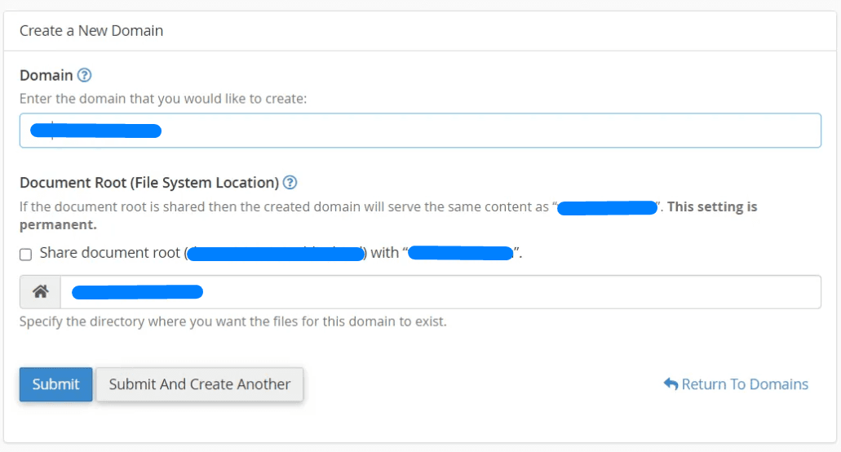Viewport: 841px width, 452px height.
Task: Click the redacted domain name in shared-root description
Action: coord(608,207)
